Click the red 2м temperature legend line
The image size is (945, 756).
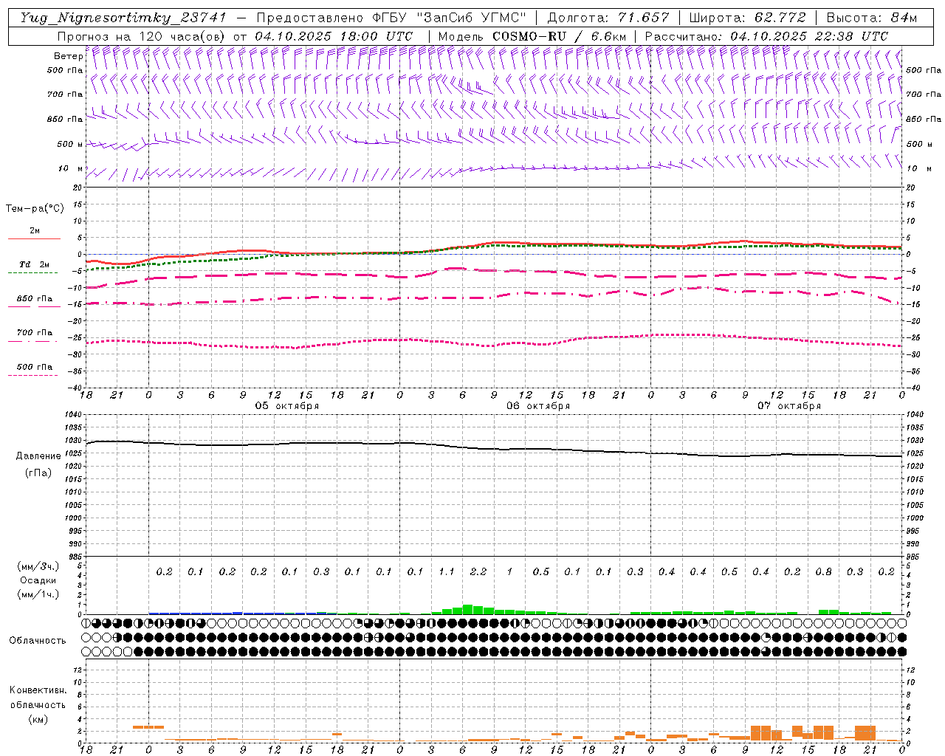[x=34, y=238]
